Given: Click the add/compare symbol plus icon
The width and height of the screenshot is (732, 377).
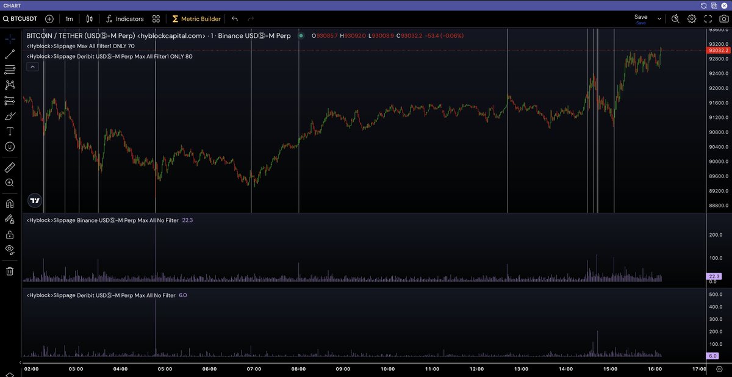Looking at the screenshot, I should pos(49,19).
